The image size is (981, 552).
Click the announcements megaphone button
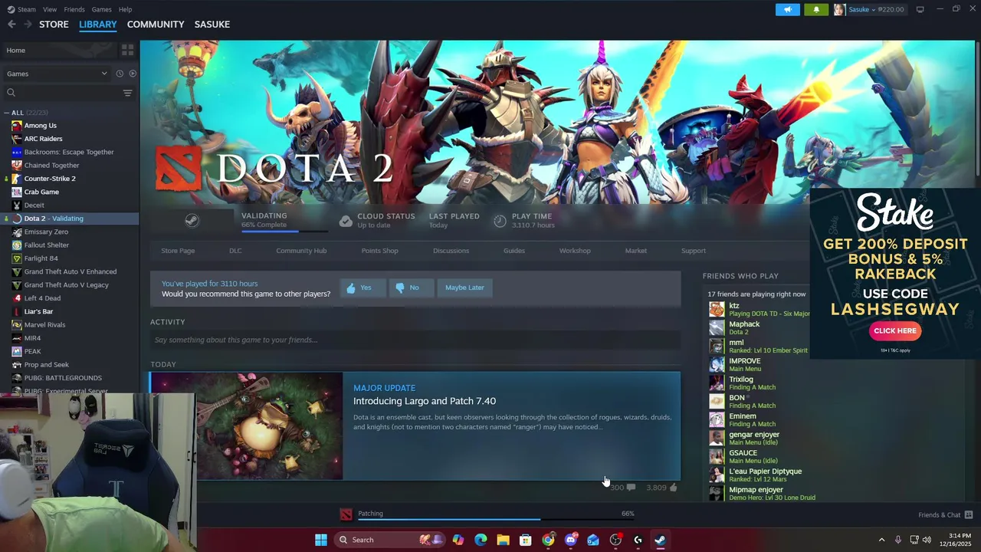(787, 9)
